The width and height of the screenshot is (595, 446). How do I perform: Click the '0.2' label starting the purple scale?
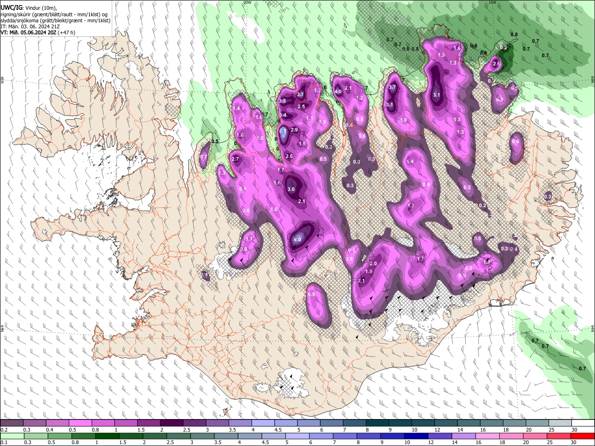pyautogui.click(x=3, y=430)
